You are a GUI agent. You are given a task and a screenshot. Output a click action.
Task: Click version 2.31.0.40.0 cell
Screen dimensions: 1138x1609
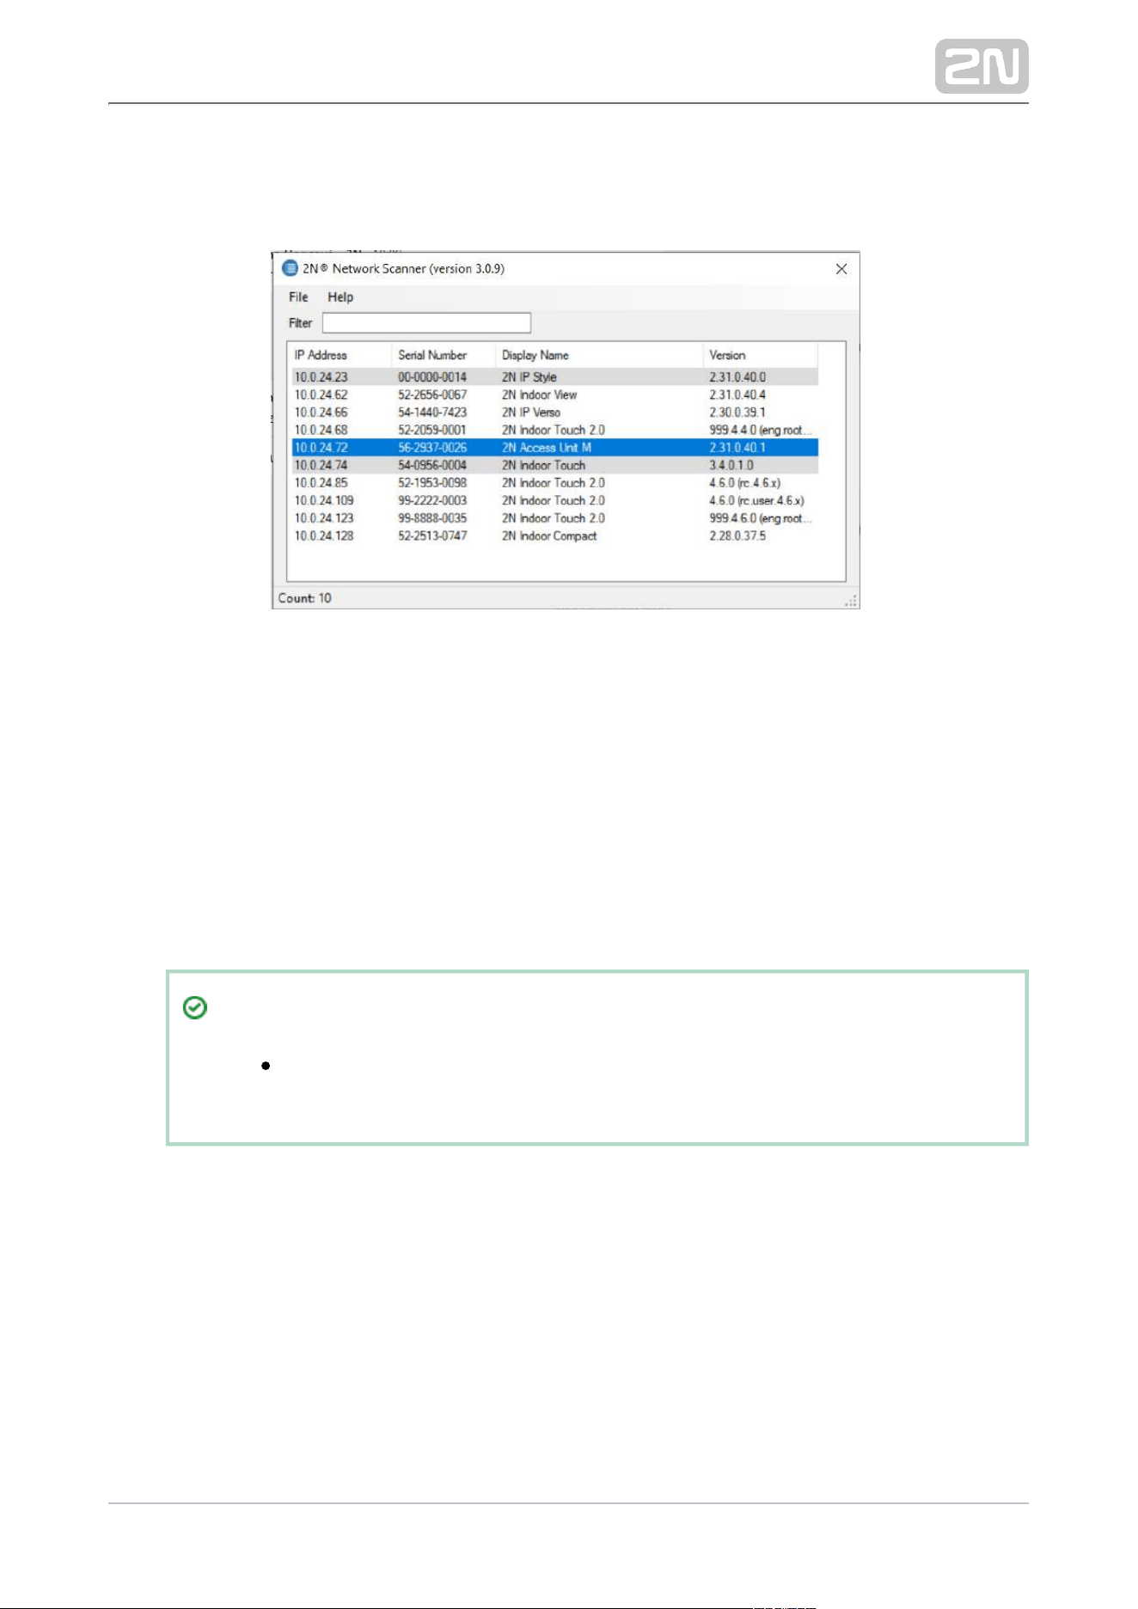click(x=737, y=377)
